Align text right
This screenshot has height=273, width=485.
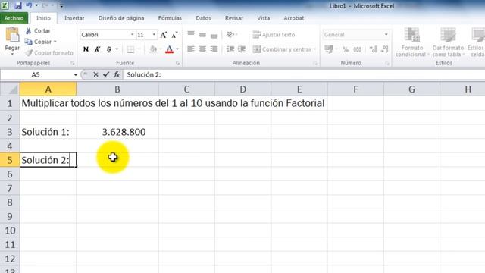214,49
